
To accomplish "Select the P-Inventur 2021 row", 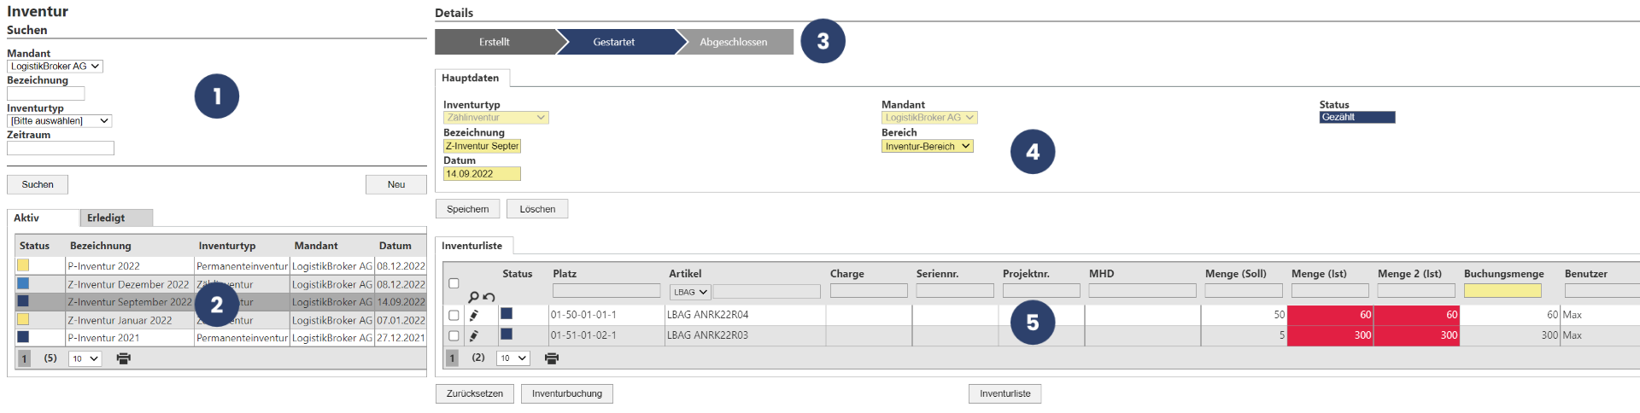I will (221, 338).
